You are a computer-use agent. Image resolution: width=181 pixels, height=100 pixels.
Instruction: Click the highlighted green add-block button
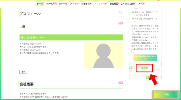pyautogui.click(x=144, y=68)
